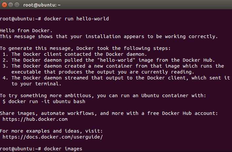Click step 2 about pulling hello-world image
The width and height of the screenshot is (232, 152).
pyautogui.click(x=109, y=60)
